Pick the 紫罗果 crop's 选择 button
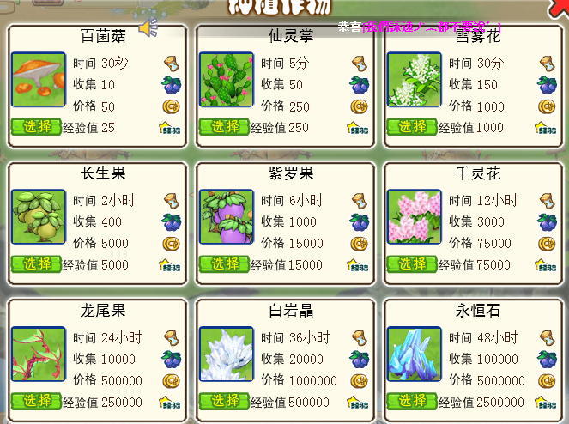The width and height of the screenshot is (569, 424). (224, 263)
